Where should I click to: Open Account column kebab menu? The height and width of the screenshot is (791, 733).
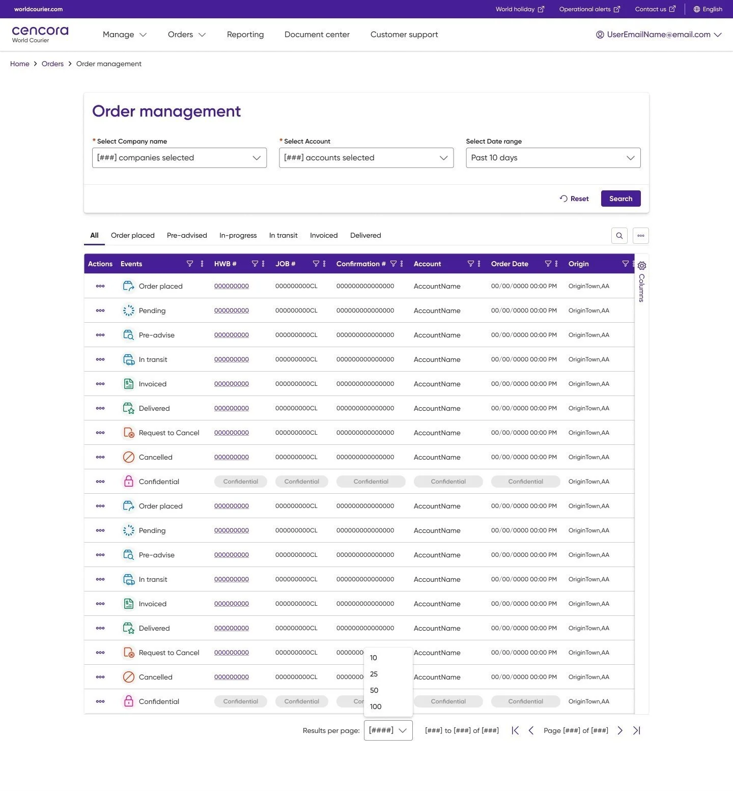click(x=479, y=264)
